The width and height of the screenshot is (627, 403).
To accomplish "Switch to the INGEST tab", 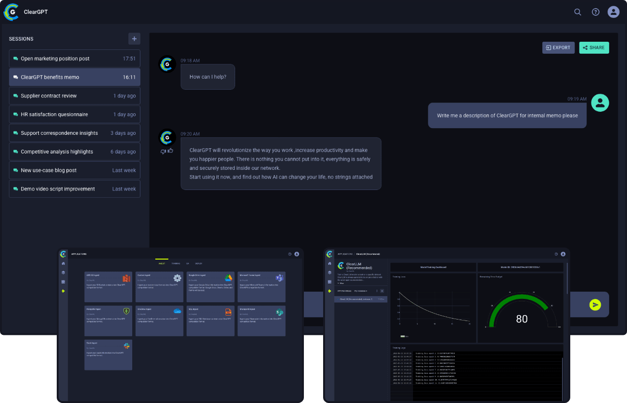I will pos(162,263).
